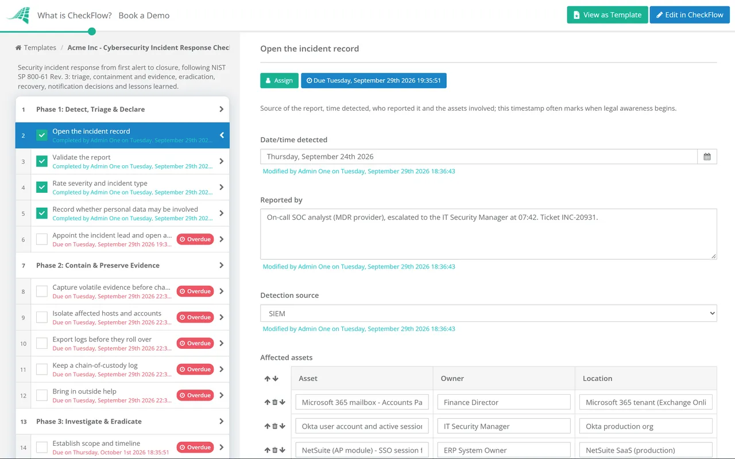Open the Detection source dropdown
The height and width of the screenshot is (459, 735).
pyautogui.click(x=489, y=313)
